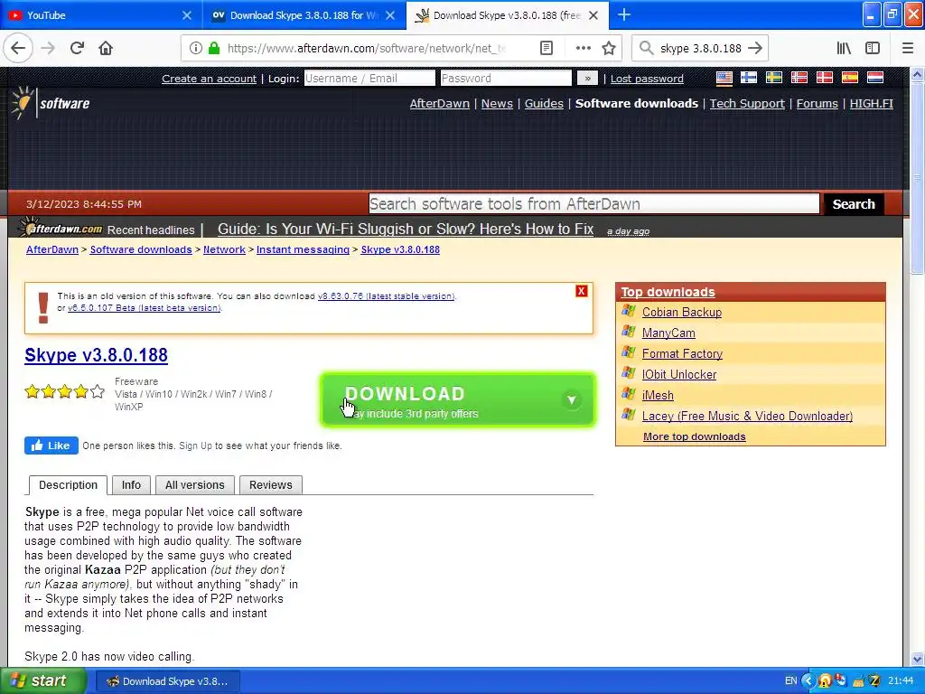Open iMesh in Top downloads
This screenshot has height=694, width=925.
point(658,395)
